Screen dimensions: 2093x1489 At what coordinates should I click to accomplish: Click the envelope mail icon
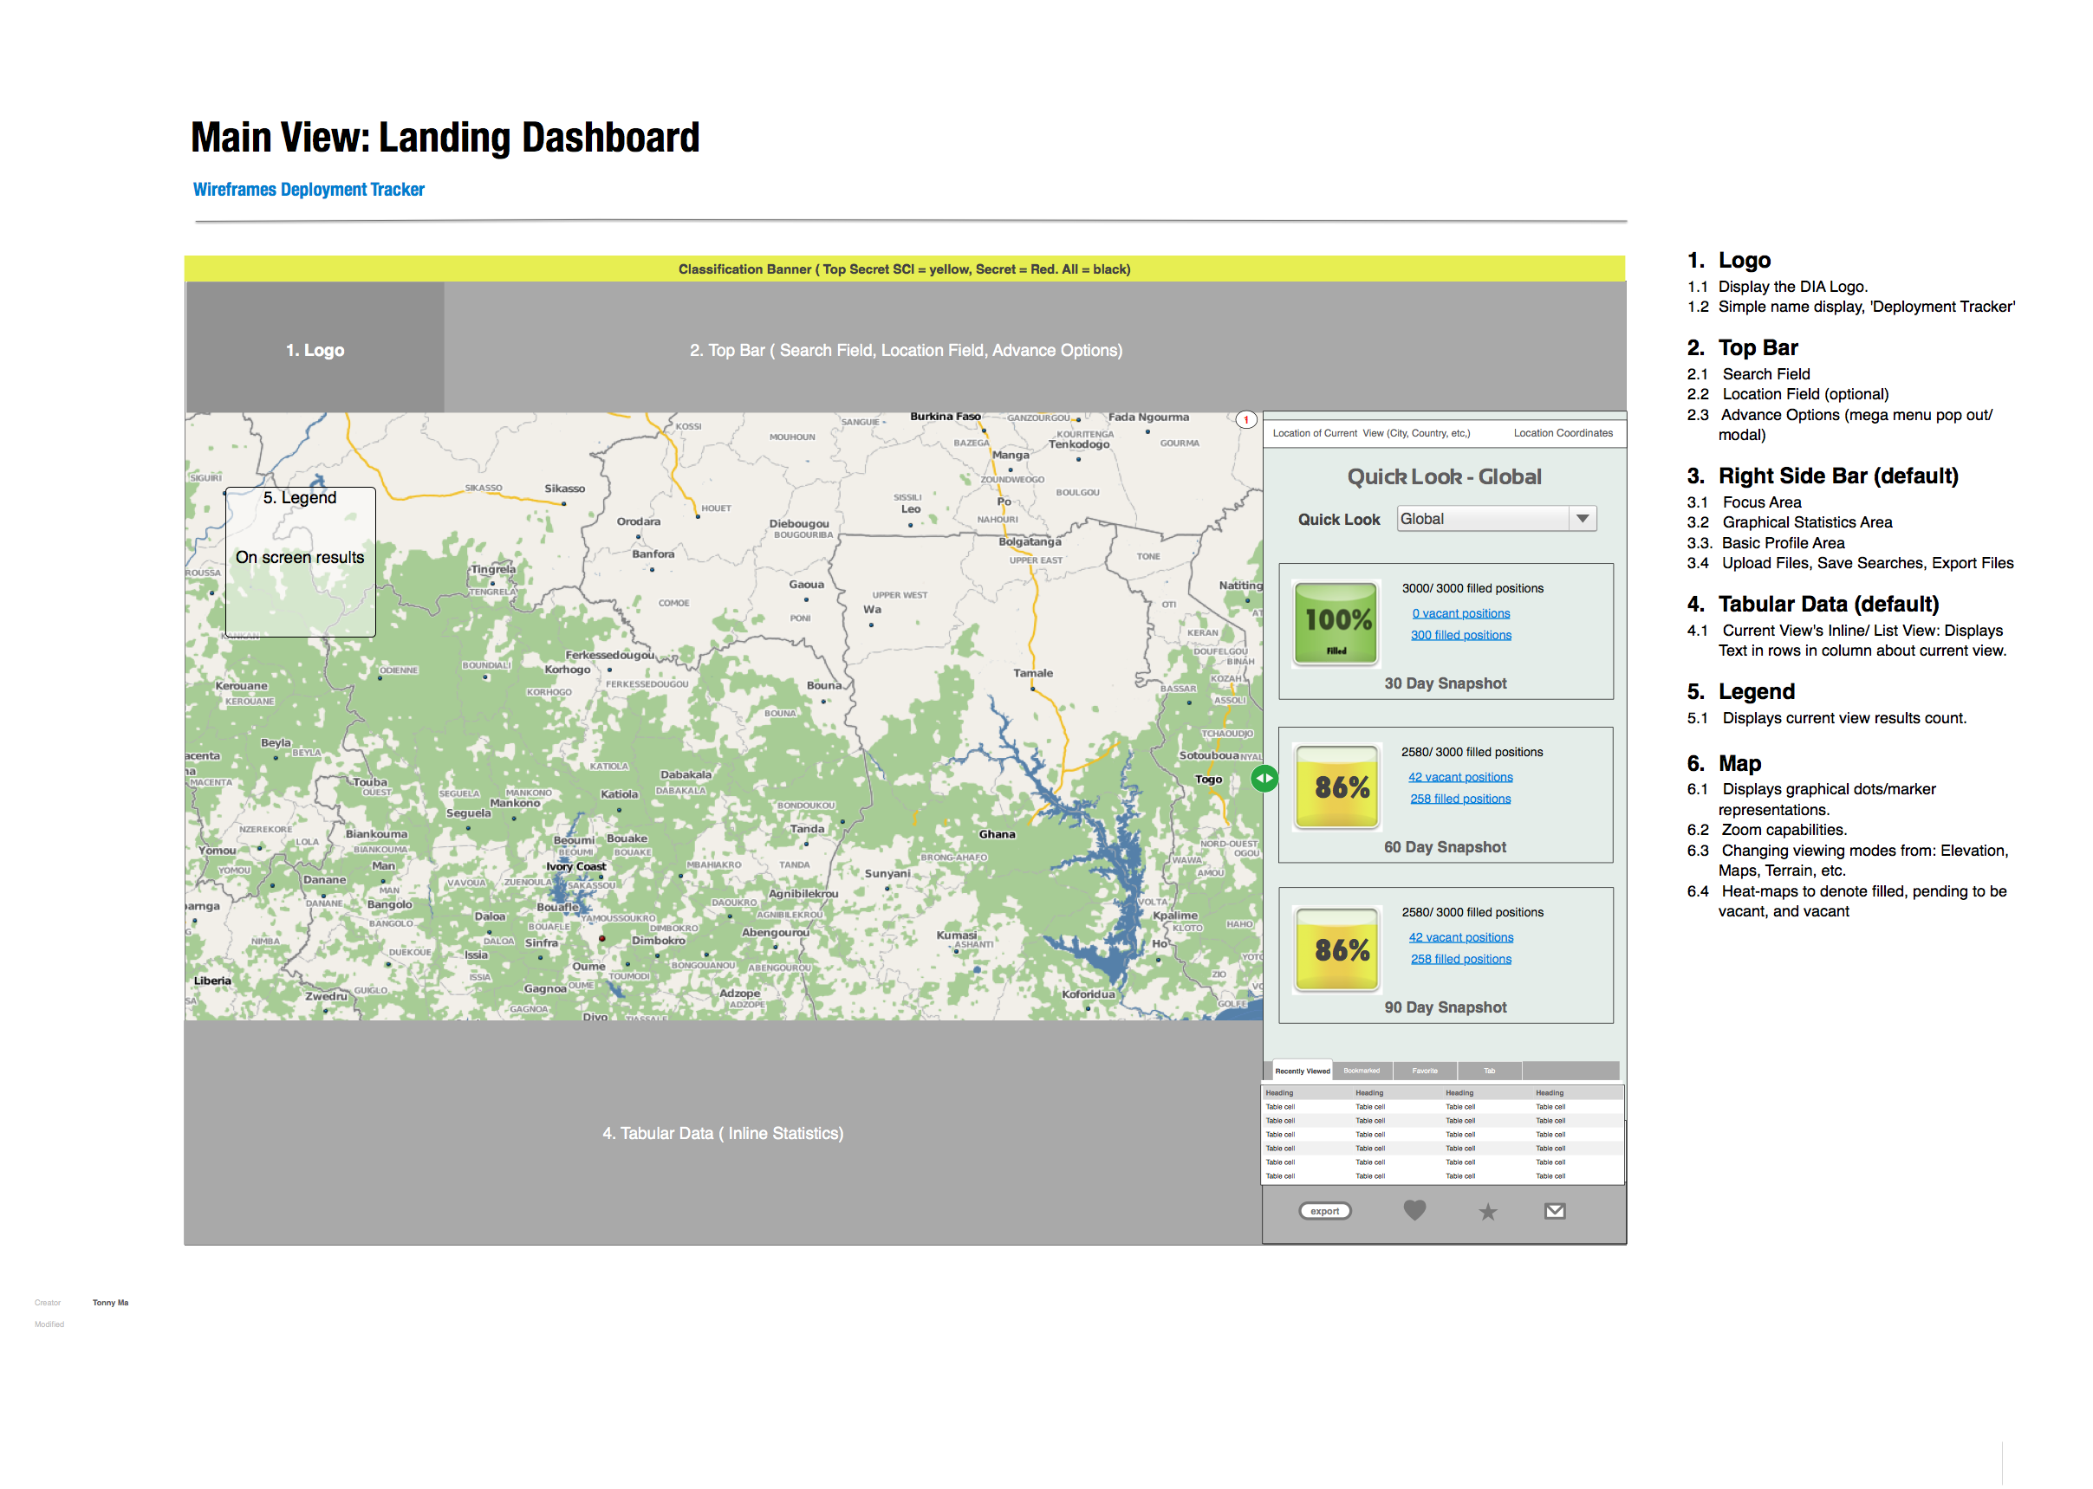[x=1554, y=1210]
